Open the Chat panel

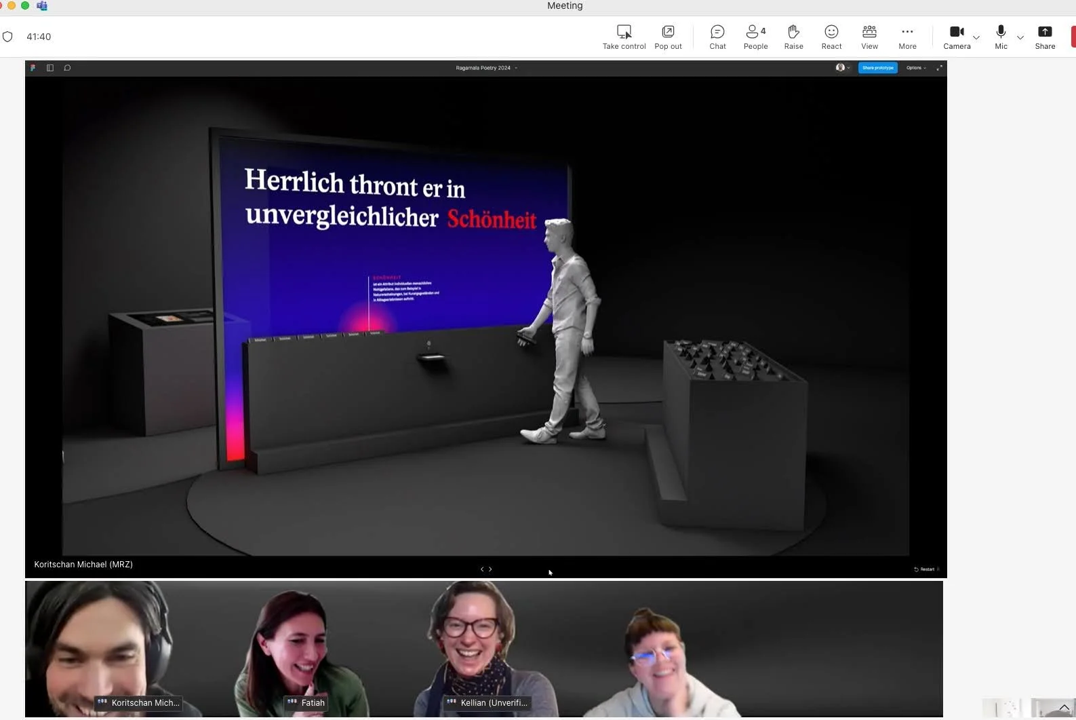pos(717,37)
